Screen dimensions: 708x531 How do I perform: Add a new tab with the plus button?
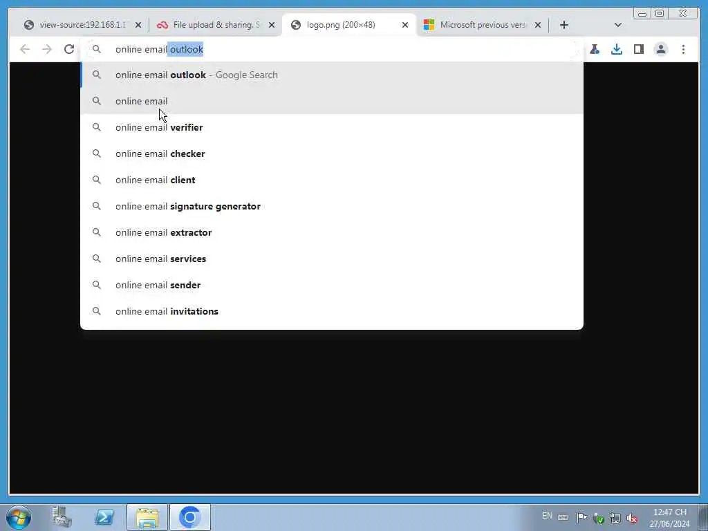pyautogui.click(x=564, y=25)
